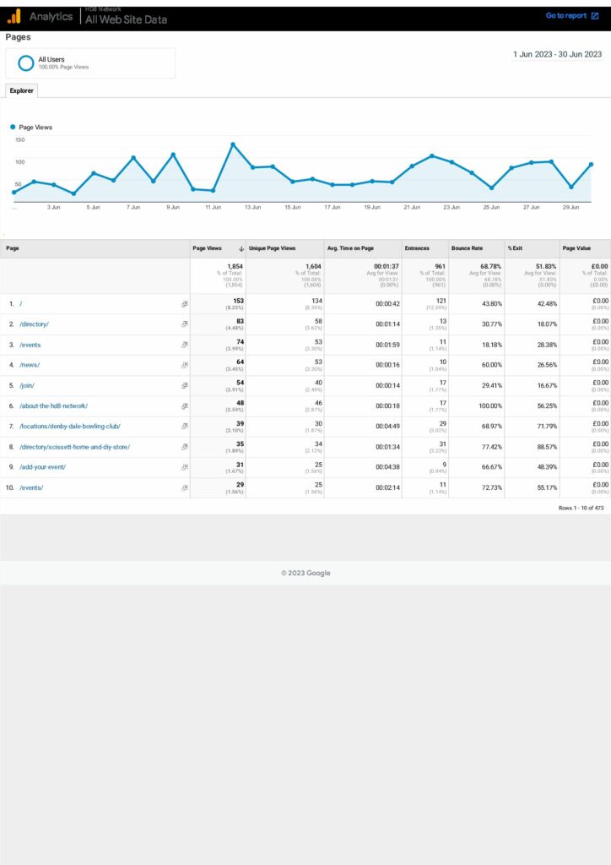
Task: Select the Explorer tab
Action: click(x=21, y=90)
